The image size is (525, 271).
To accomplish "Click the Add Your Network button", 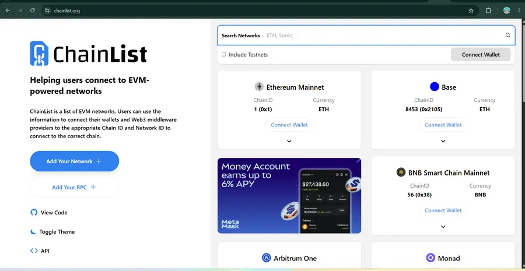I will (x=74, y=161).
